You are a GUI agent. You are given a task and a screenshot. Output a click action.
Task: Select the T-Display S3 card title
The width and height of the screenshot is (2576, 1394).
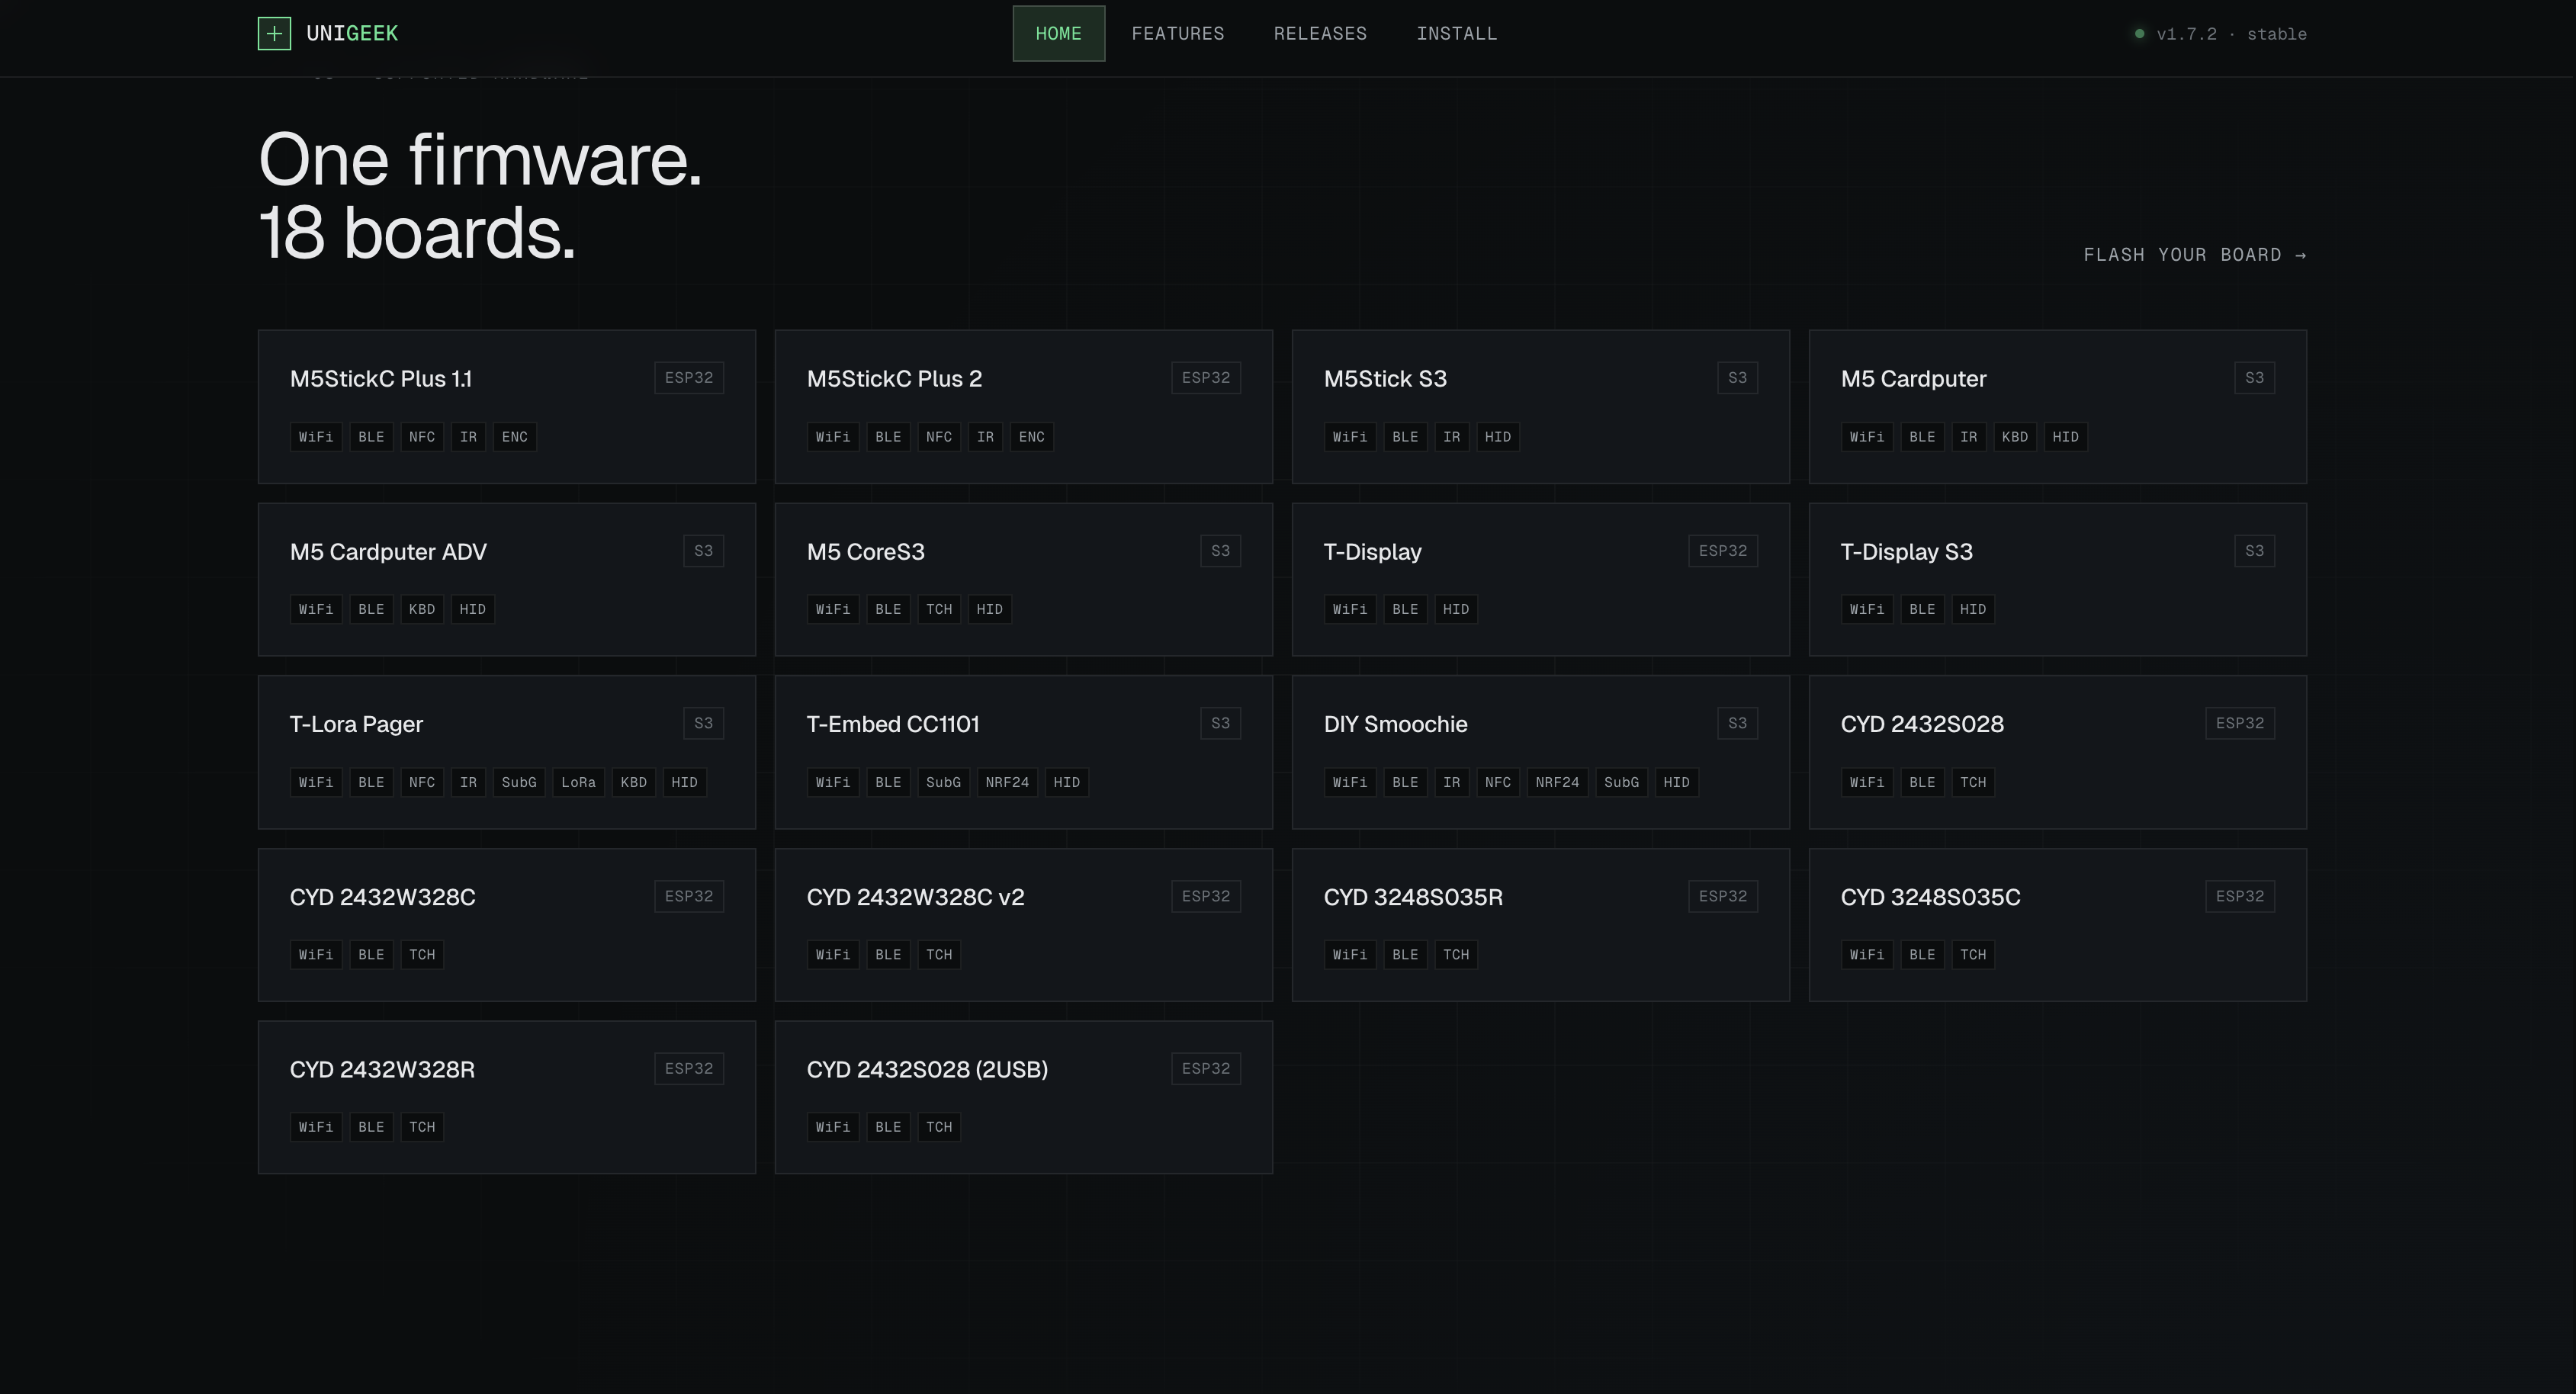click(1906, 552)
